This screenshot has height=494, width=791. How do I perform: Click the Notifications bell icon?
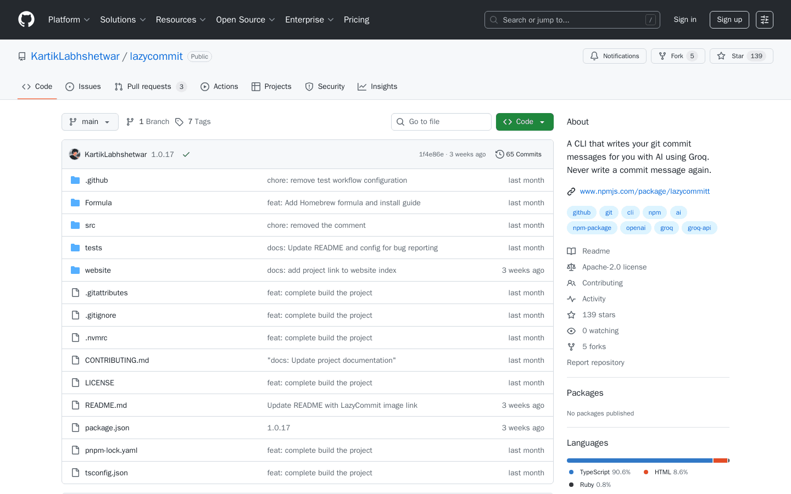pyautogui.click(x=594, y=55)
